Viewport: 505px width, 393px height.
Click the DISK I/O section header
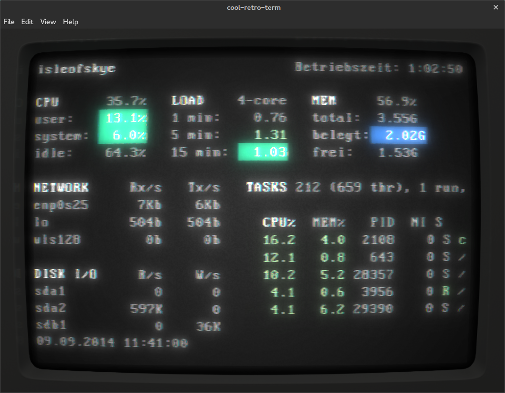[65, 274]
